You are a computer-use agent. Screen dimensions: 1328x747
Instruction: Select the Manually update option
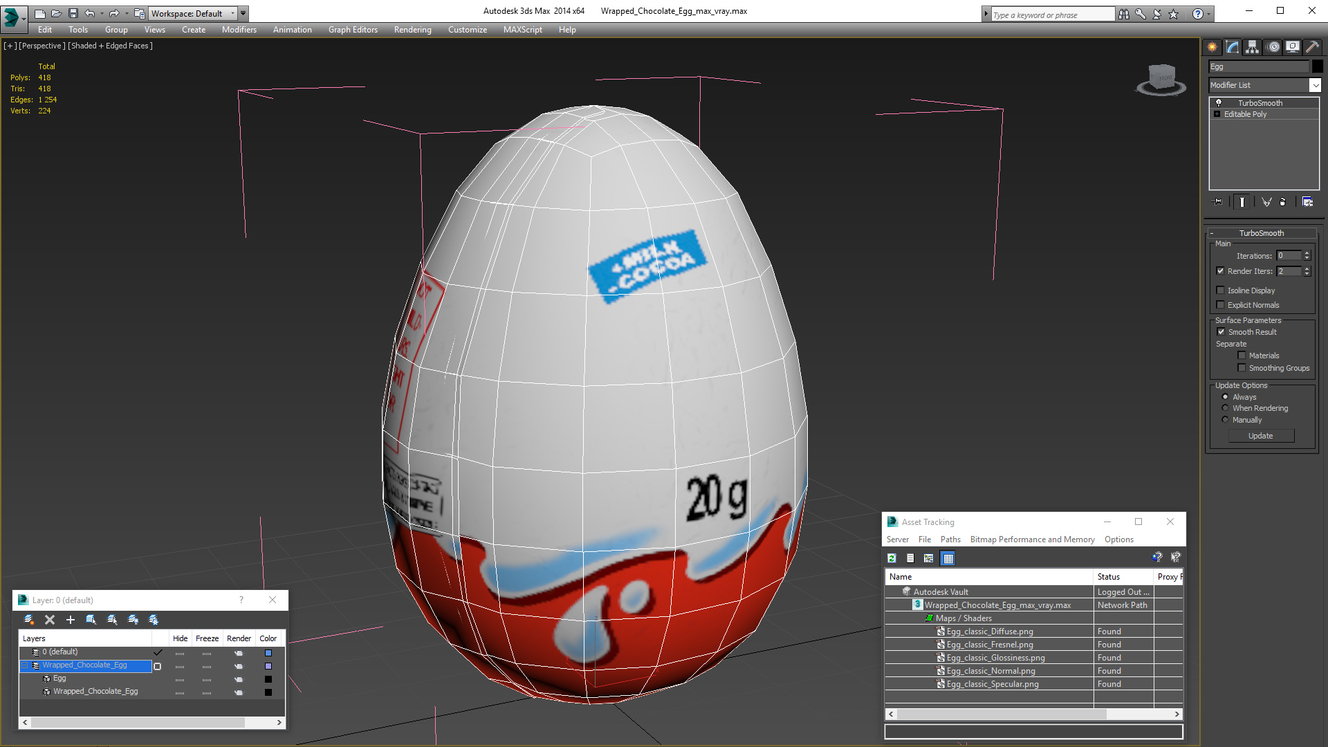(1226, 420)
